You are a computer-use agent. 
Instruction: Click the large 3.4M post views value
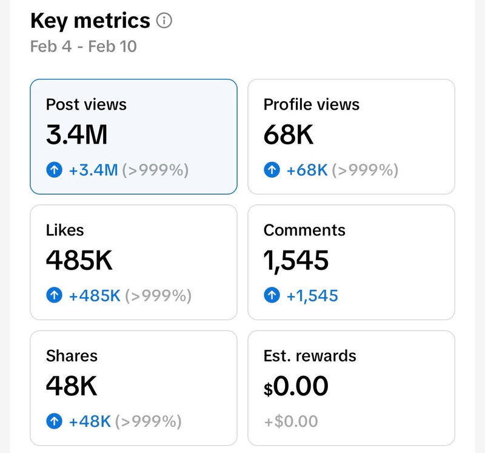click(77, 135)
